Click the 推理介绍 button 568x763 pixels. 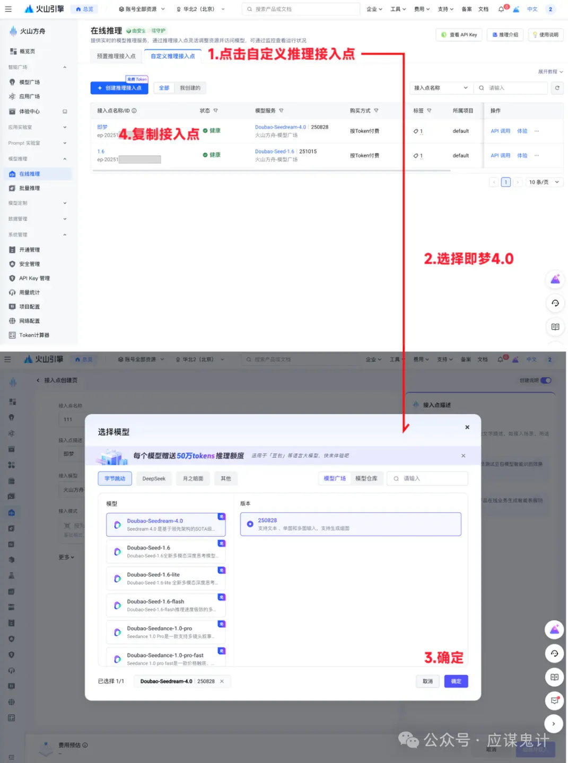pyautogui.click(x=505, y=35)
